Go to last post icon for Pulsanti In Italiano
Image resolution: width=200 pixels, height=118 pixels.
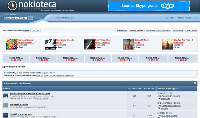coord(158,93)
